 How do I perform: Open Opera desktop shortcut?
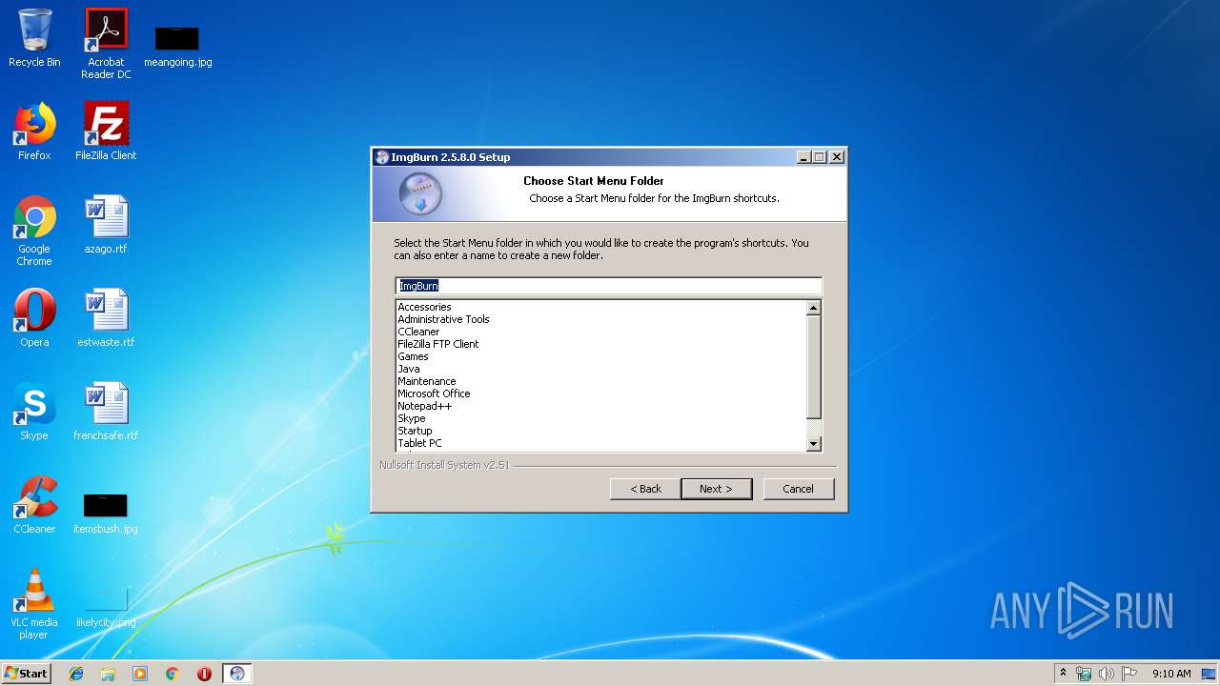click(x=34, y=318)
